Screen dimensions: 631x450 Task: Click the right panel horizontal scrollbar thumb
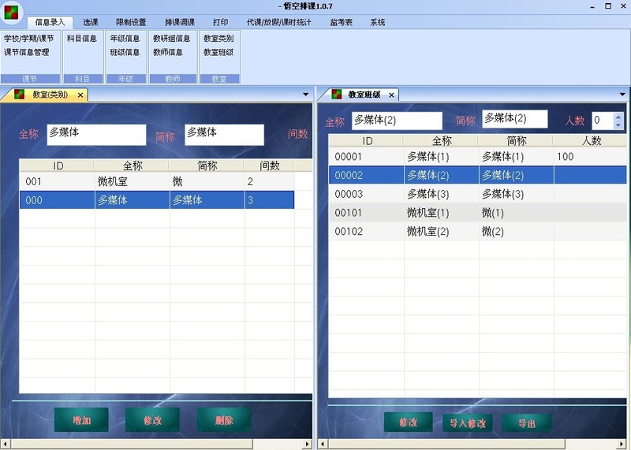pyautogui.click(x=446, y=444)
